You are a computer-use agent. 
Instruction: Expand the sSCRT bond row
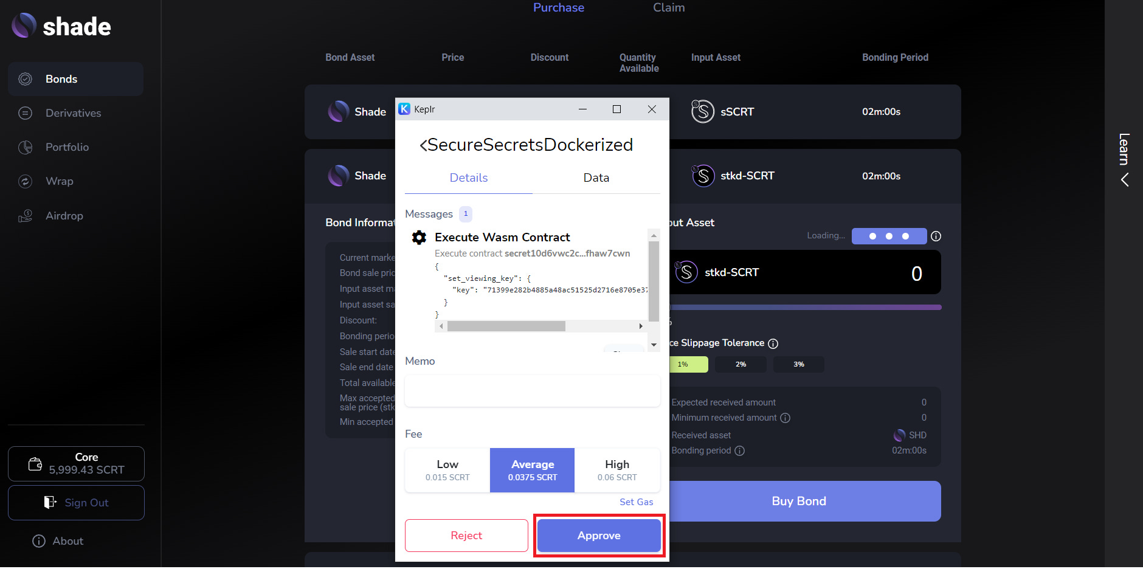click(x=632, y=112)
